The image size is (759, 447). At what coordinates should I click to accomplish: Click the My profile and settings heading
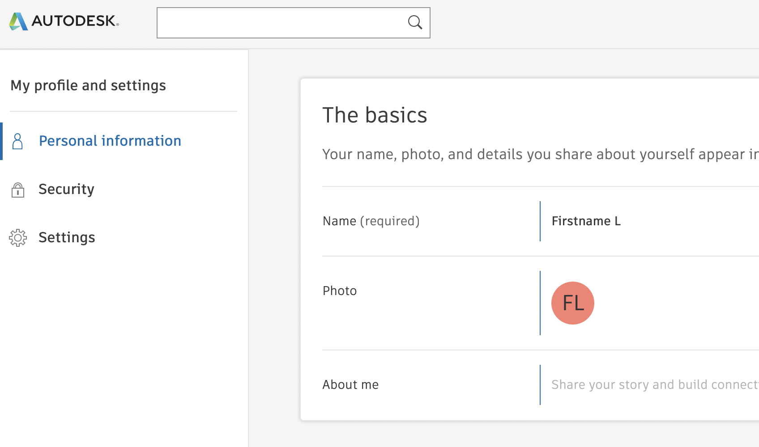point(88,85)
